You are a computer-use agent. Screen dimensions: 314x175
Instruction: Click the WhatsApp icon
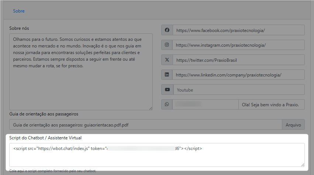coord(167,104)
